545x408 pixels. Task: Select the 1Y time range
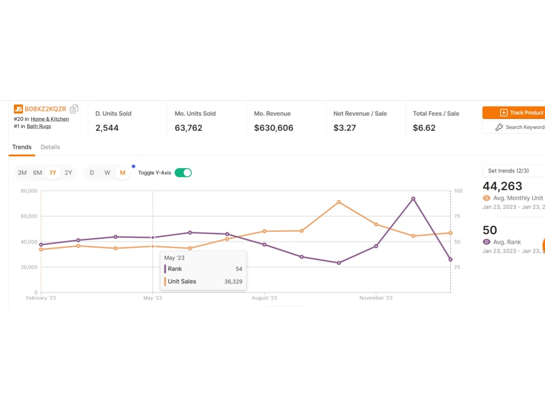coord(53,173)
